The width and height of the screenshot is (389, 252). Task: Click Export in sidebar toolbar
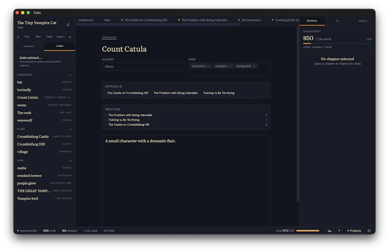[60, 37]
